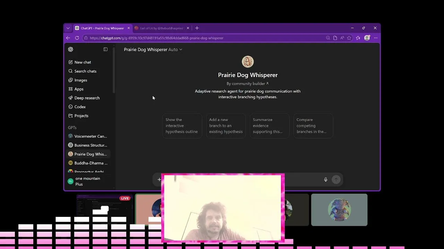Click the frog character thumbnail
The height and width of the screenshot is (249, 444).
click(x=339, y=210)
